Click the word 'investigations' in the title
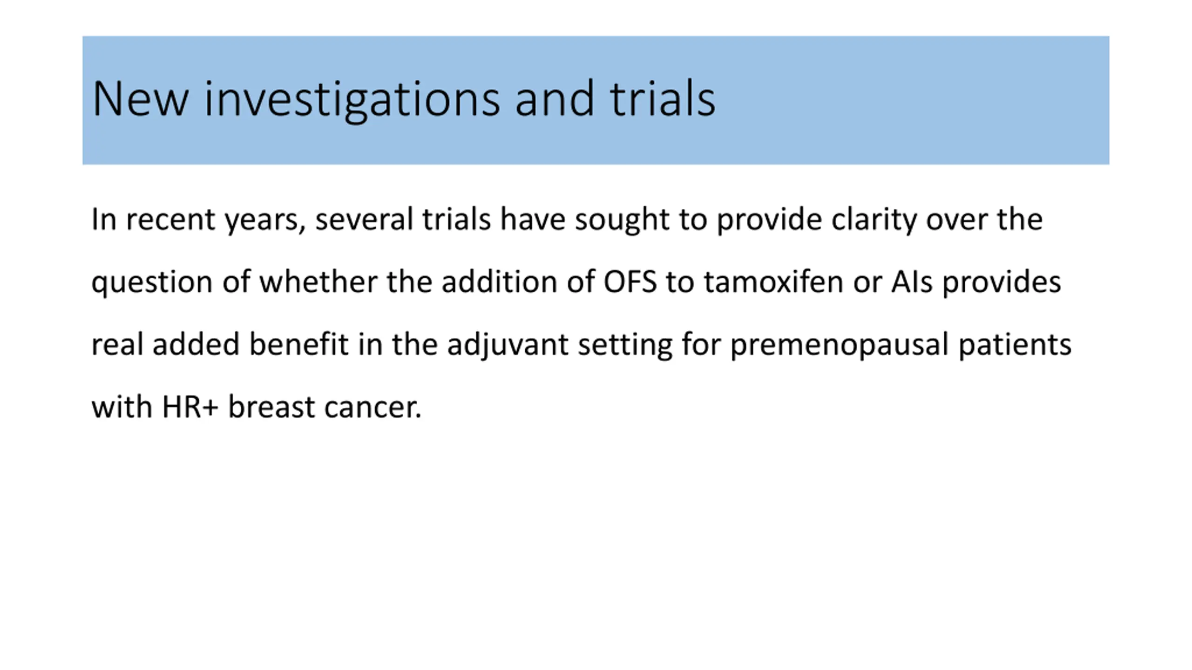Image resolution: width=1192 pixels, height=670 pixels. [x=352, y=99]
